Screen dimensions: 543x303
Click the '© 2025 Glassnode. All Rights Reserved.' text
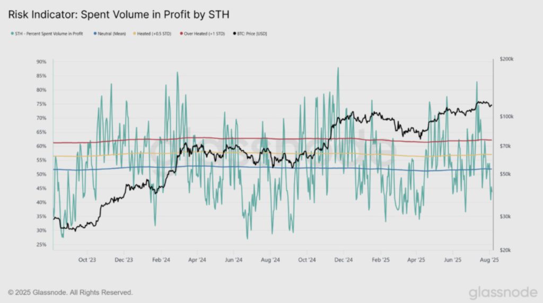pos(71,292)
